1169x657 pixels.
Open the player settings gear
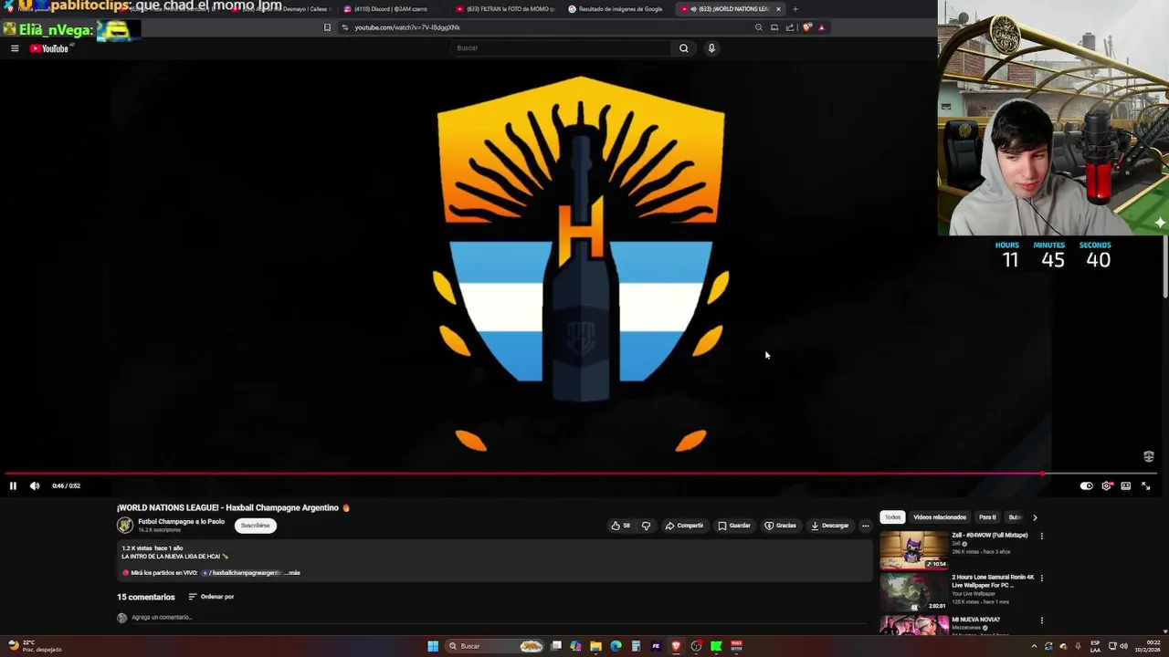pyautogui.click(x=1106, y=486)
